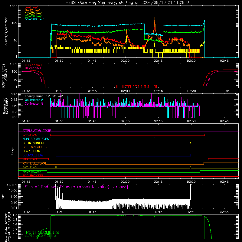
Task: Click the BAD_PACKETS flag label
Action: click(x=33, y=175)
